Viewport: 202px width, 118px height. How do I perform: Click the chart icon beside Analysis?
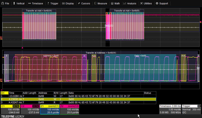125,4
